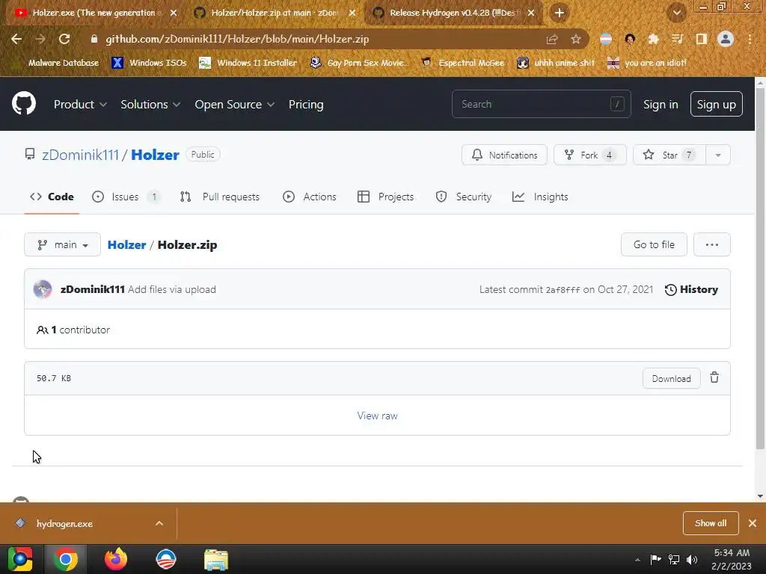Open the Security tab
This screenshot has width=766, height=574.
pyautogui.click(x=464, y=197)
